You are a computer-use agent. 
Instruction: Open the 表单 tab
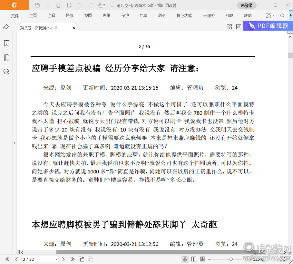[x=106, y=16]
